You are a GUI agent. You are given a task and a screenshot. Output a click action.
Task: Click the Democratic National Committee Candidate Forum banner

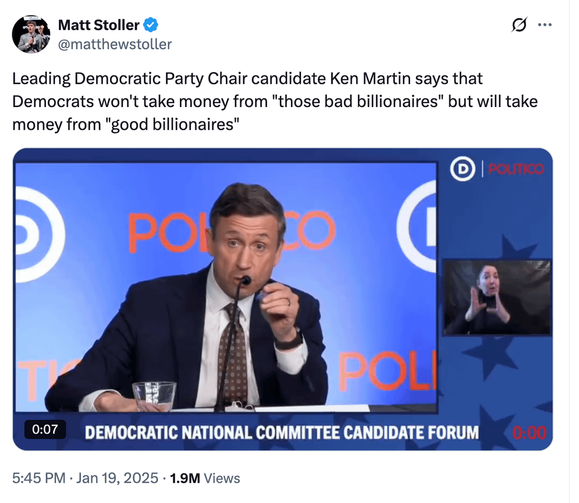coord(282,432)
